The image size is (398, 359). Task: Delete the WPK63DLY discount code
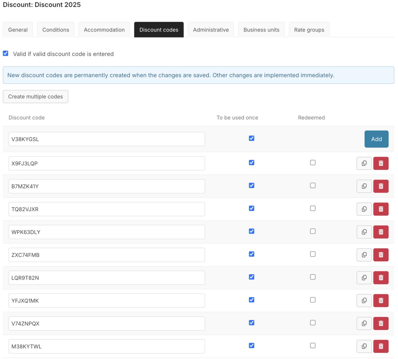[381, 232]
